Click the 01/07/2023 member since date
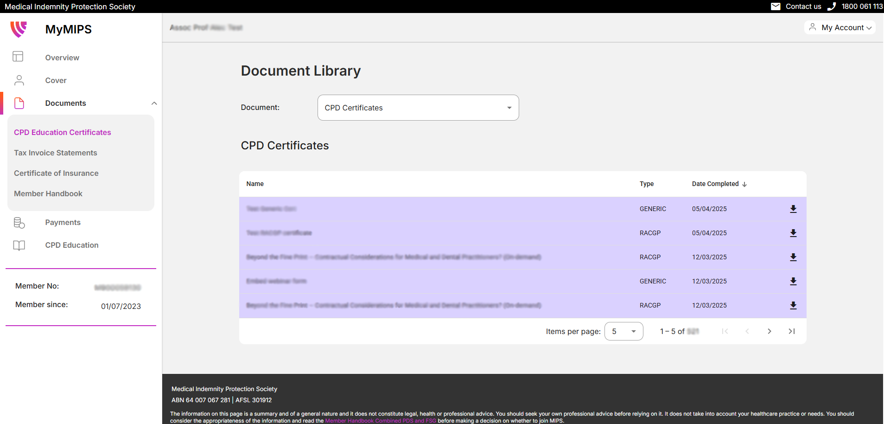The height and width of the screenshot is (424, 884). pyautogui.click(x=121, y=306)
